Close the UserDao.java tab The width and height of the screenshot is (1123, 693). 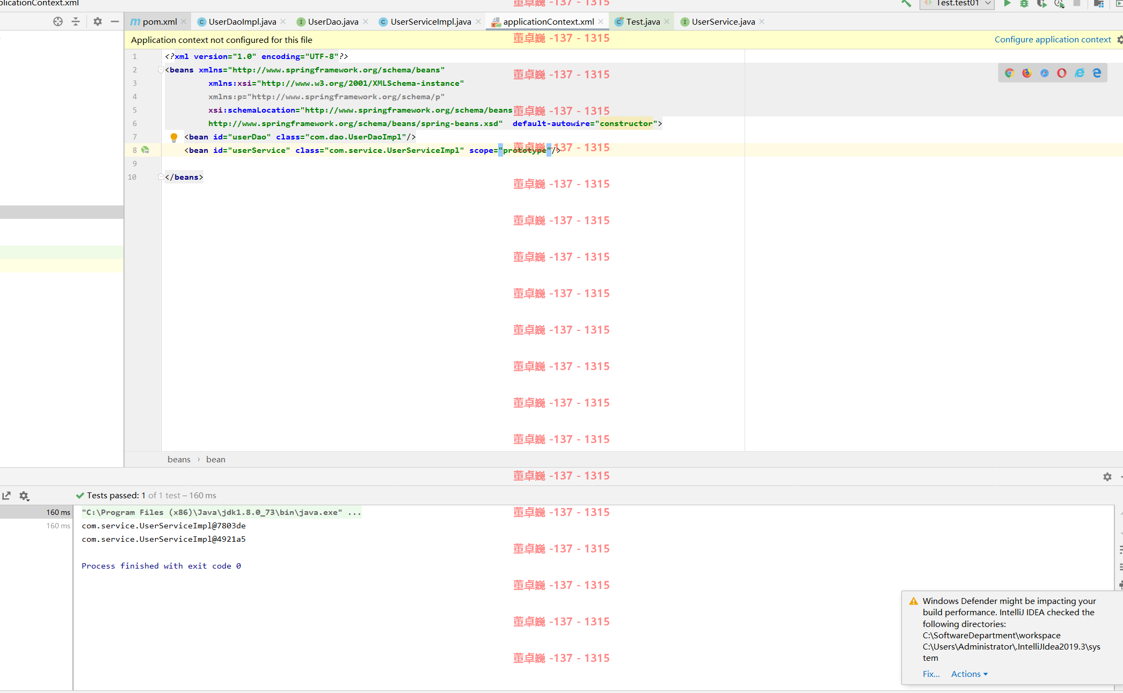pos(366,21)
